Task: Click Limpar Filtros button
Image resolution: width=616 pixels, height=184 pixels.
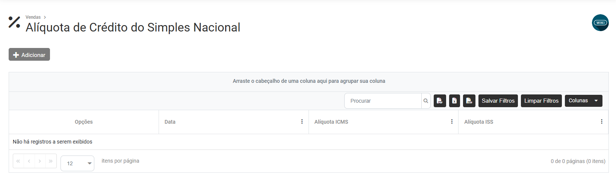Action: [541, 101]
